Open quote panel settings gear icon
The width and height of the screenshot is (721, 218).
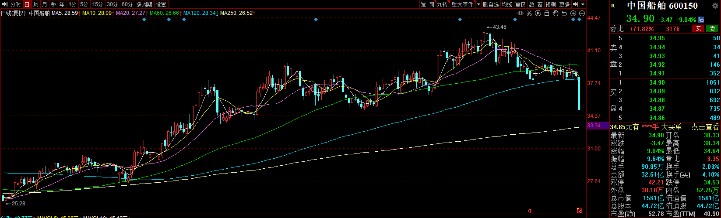tap(715, 5)
